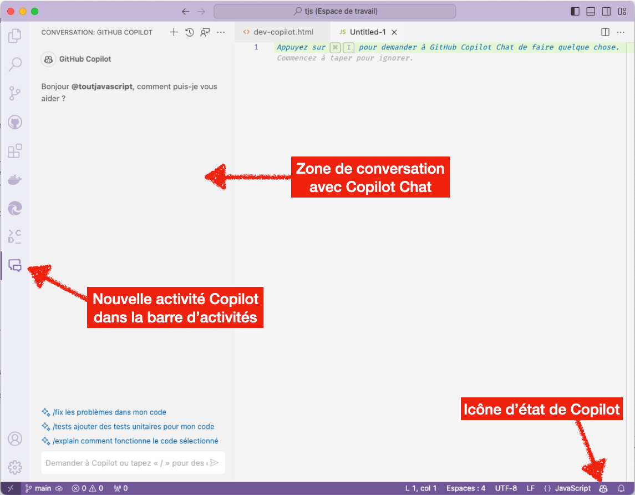Show conversation history icon
The height and width of the screenshot is (495, 635).
pos(190,32)
